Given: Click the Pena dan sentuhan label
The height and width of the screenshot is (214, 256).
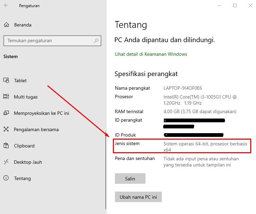Looking at the screenshot, I should pyautogui.click(x=135, y=158).
